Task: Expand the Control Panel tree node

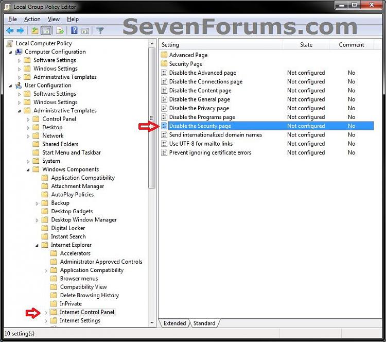Action: tap(28, 119)
